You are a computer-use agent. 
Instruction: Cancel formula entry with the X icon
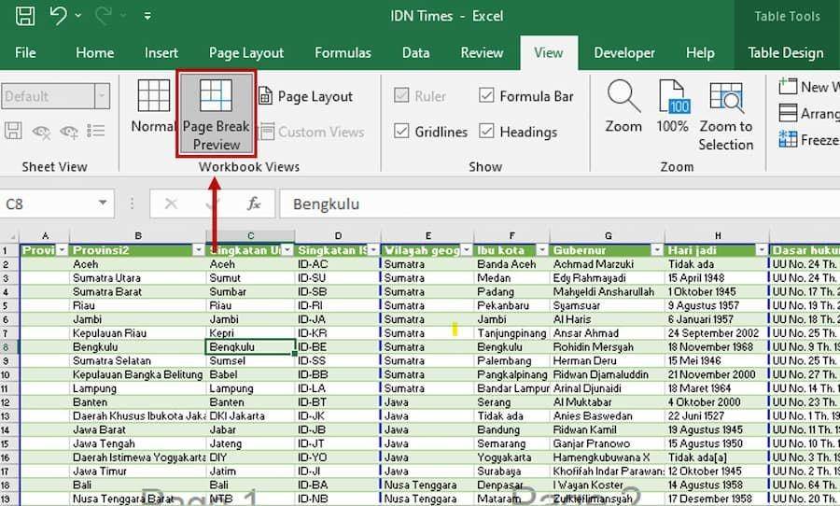[171, 204]
